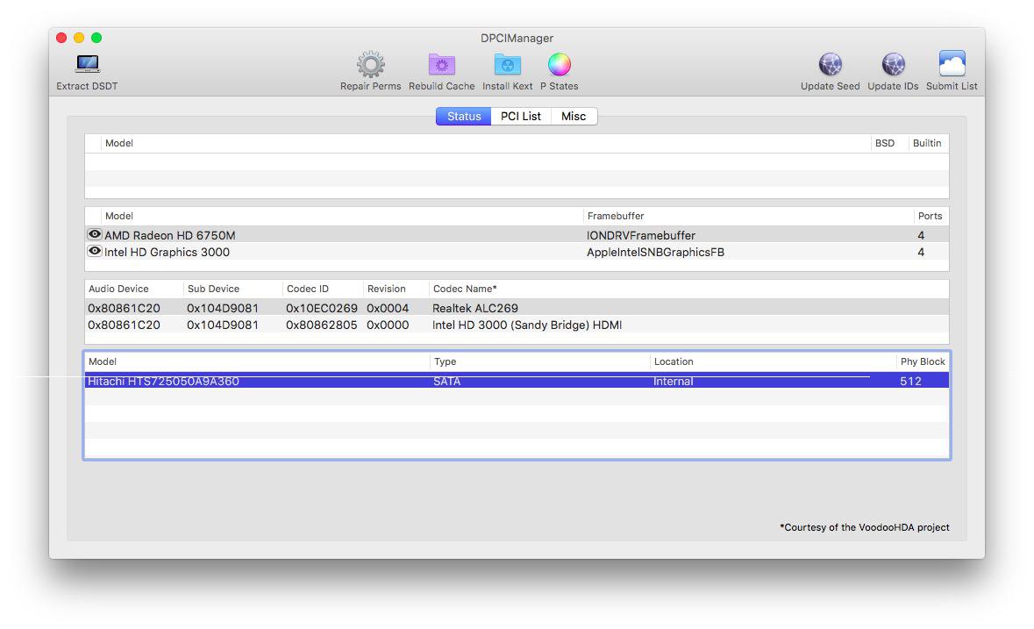
Task: Click the Framebuffer column header
Action: 616,216
